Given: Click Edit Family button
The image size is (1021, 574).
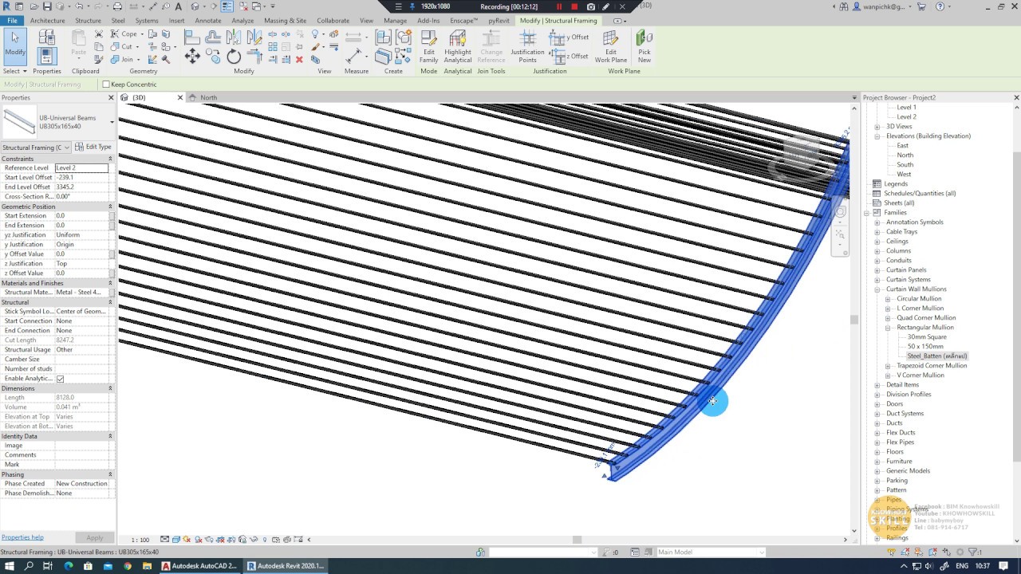Looking at the screenshot, I should (x=428, y=47).
